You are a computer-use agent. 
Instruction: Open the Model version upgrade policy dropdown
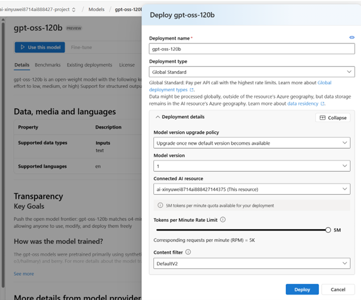click(252, 142)
